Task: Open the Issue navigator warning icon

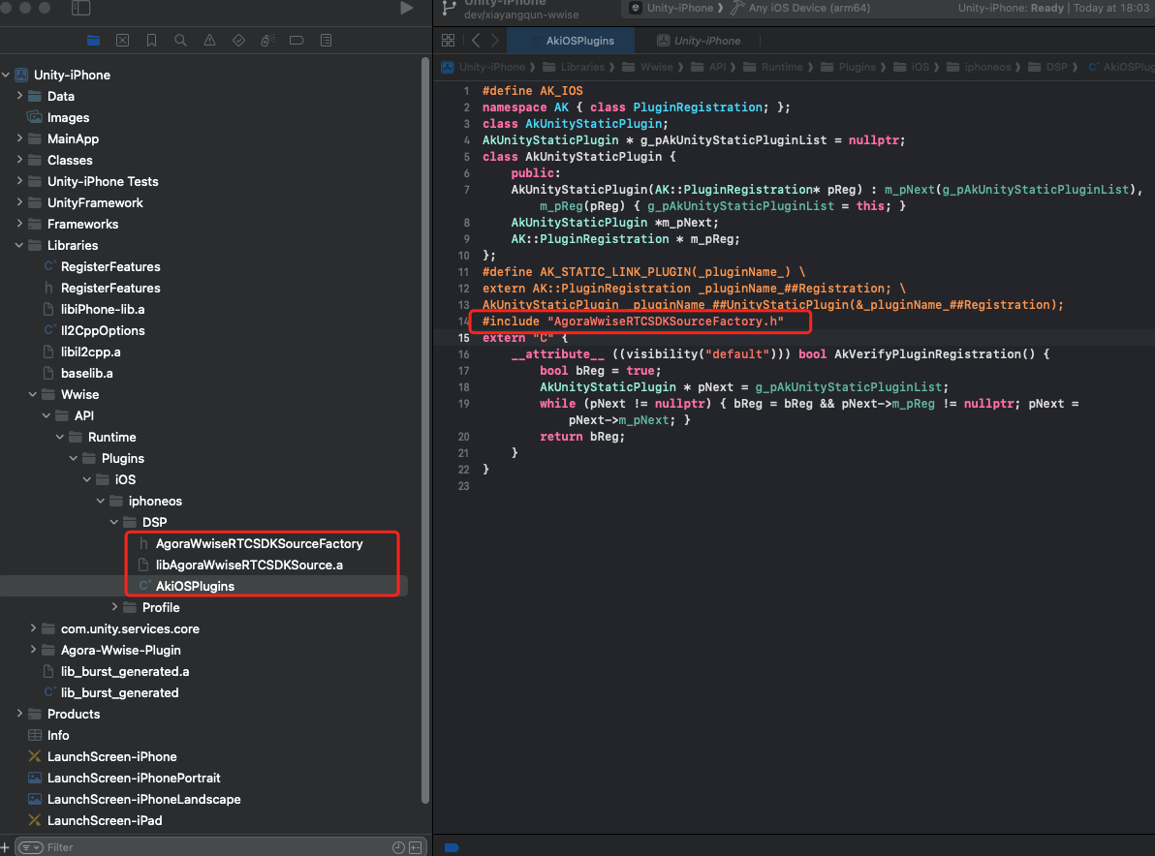Action: (210, 41)
